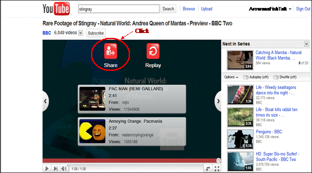Click the 2,070,750 views text
312x173 pixels.
267,165
